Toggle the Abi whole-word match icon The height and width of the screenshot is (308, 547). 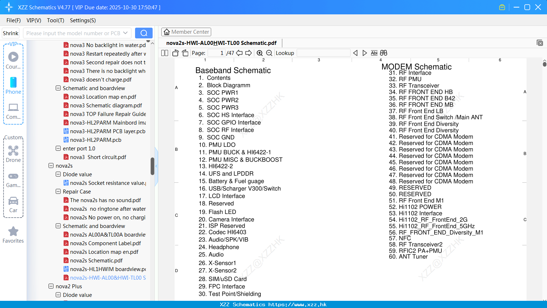click(x=374, y=53)
